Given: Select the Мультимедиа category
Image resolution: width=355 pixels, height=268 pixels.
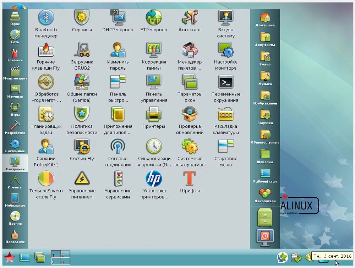Looking at the screenshot, I should coord(15,73).
